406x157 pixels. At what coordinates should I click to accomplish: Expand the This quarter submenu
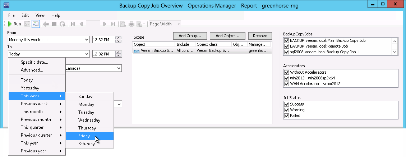pos(37,127)
